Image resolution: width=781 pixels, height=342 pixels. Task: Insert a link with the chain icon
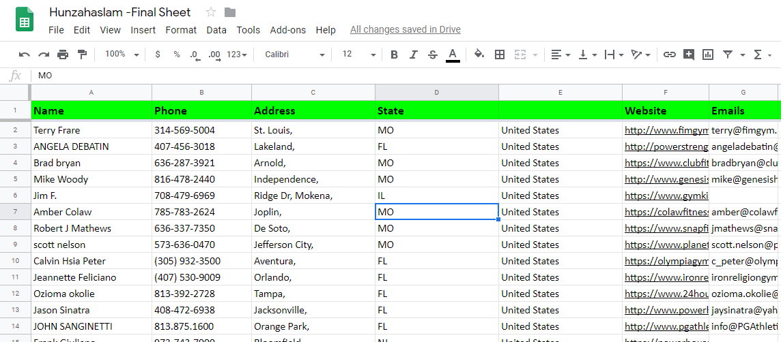[670, 55]
